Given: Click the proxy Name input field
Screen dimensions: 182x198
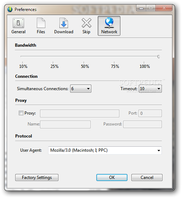Looking at the screenshot, I should 65,124.
